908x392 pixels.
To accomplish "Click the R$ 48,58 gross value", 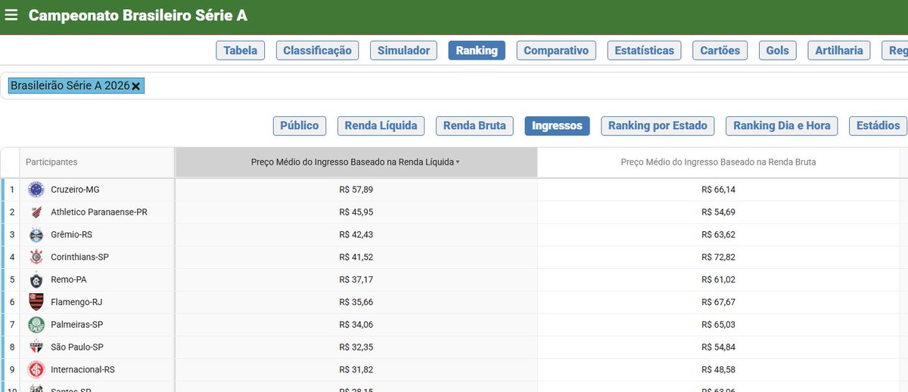I will pos(719,370).
